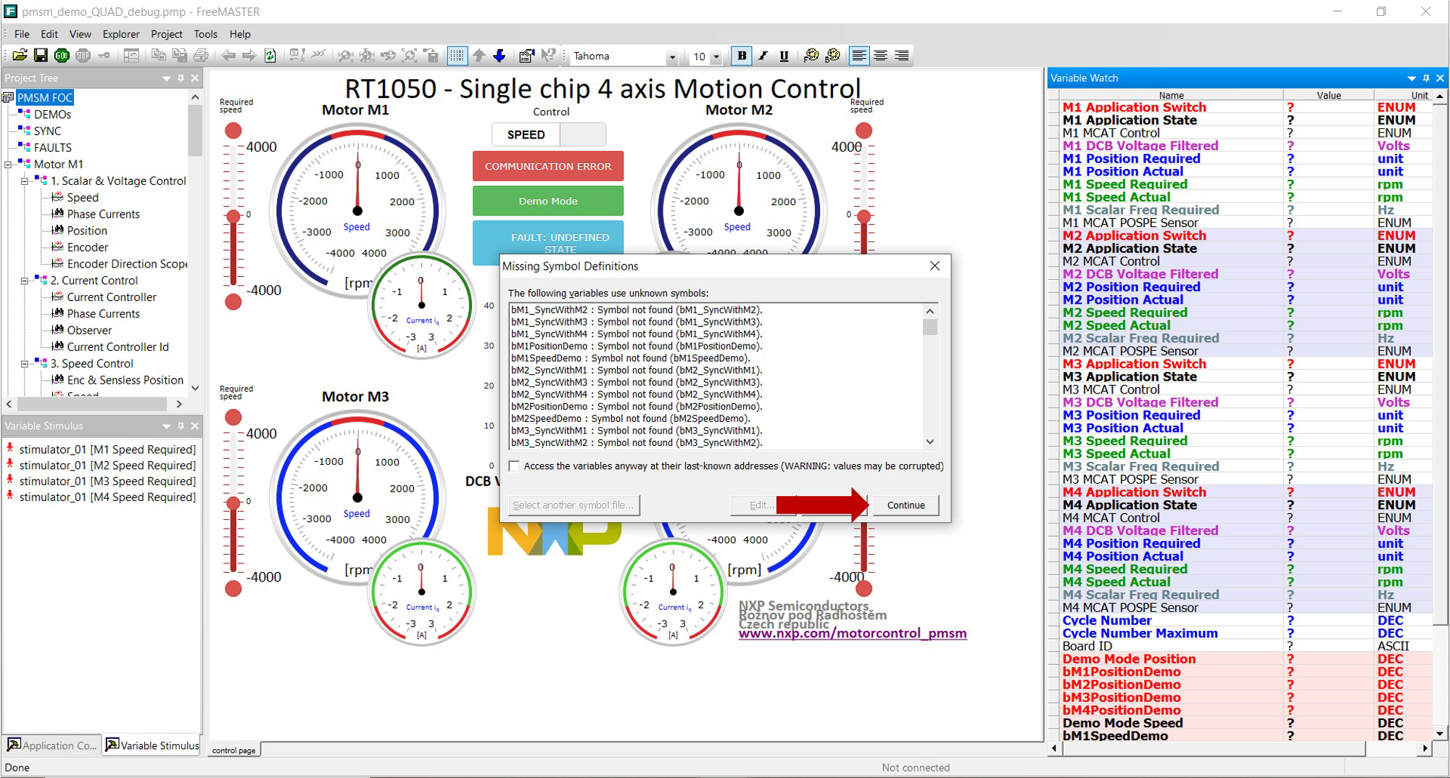Viewport: 1450px width, 778px height.
Task: Collapse the 2. Current Control tree node
Action: (25, 281)
